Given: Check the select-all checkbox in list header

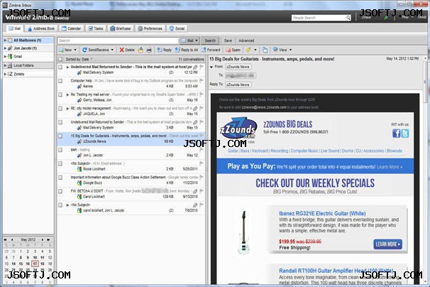Looking at the screenshot, I should tap(60, 59).
